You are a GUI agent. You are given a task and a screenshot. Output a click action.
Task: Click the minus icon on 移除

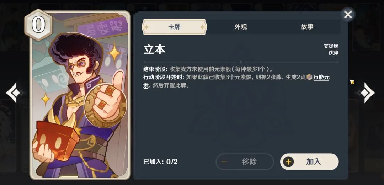pyautogui.click(x=224, y=162)
